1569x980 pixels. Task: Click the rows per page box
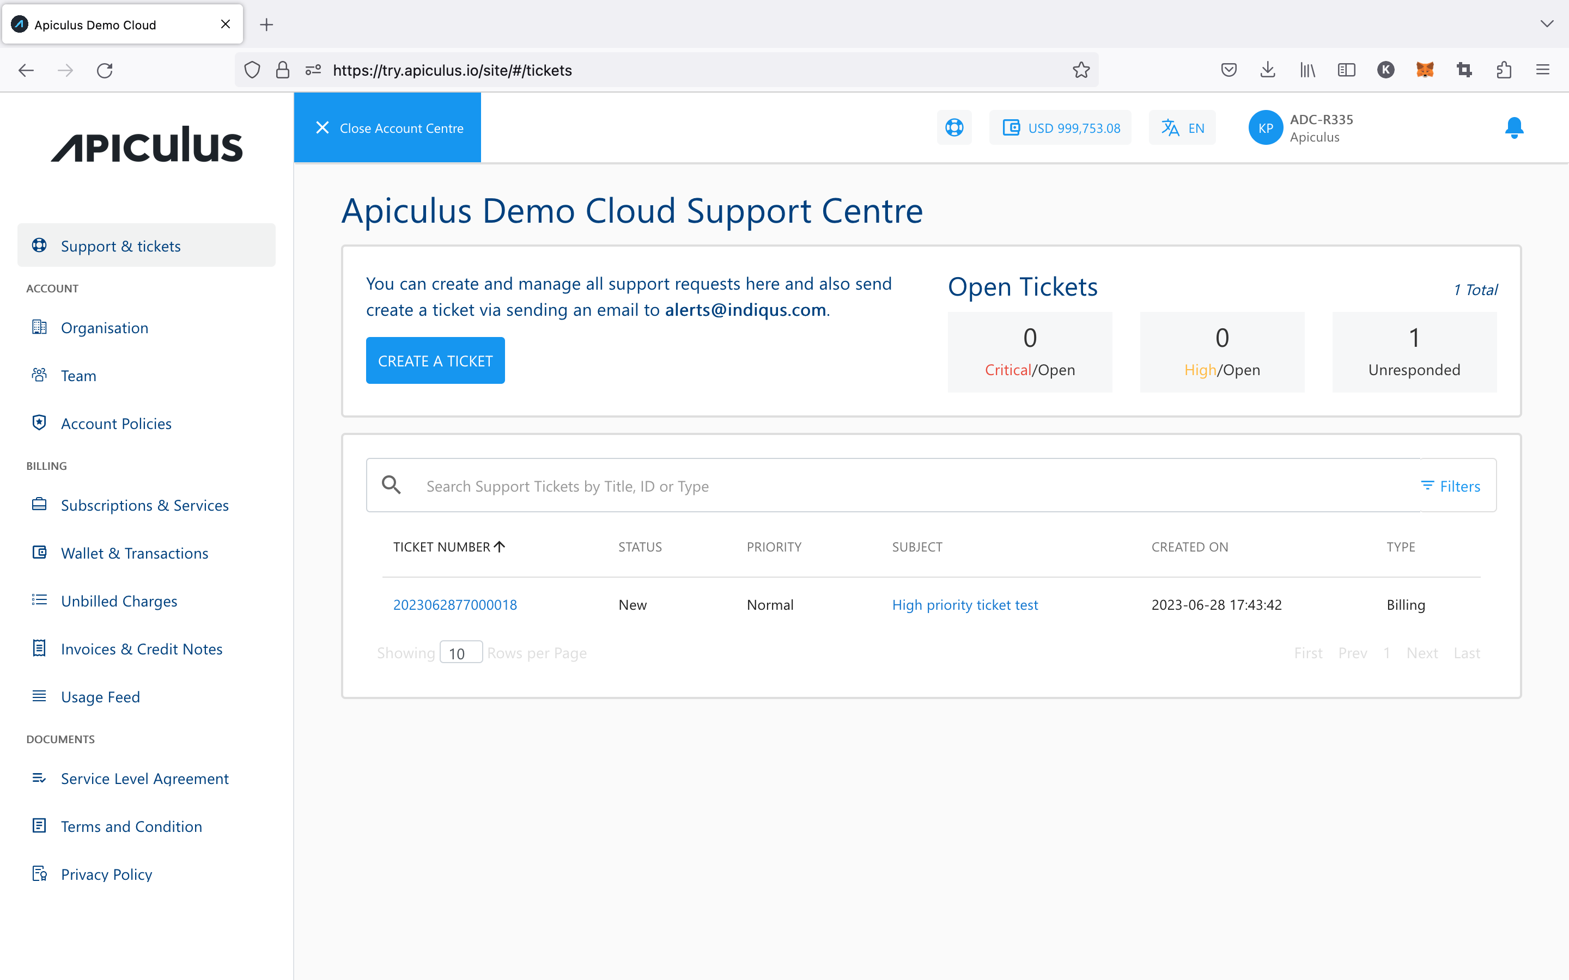pyautogui.click(x=460, y=653)
